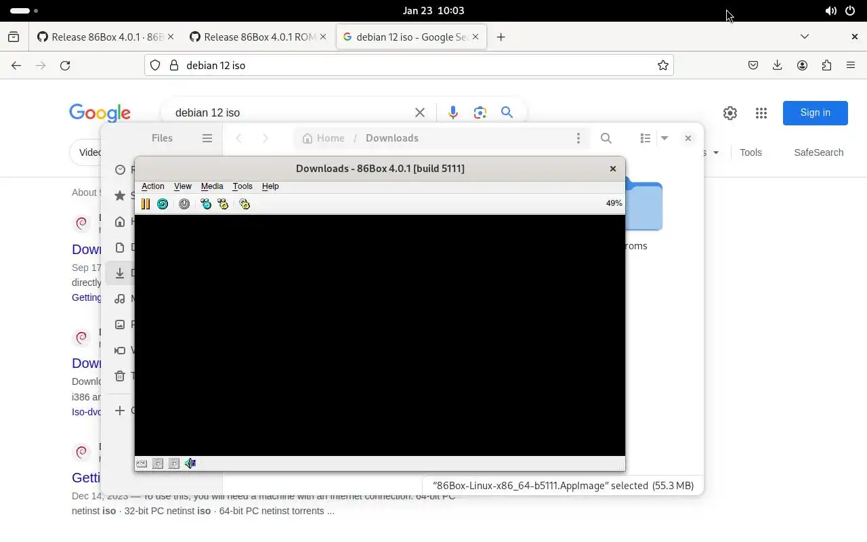
Task: Open the Google apps grid
Action: (x=761, y=113)
